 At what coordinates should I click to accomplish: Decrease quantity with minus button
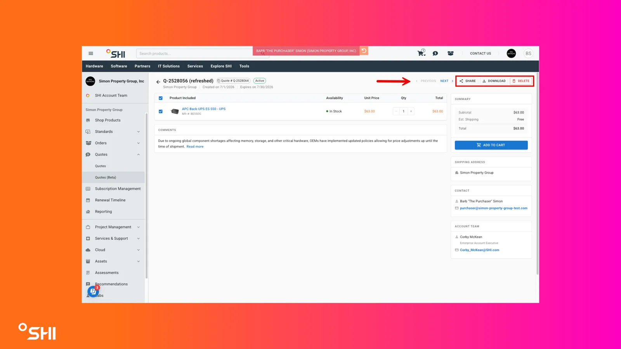point(396,111)
